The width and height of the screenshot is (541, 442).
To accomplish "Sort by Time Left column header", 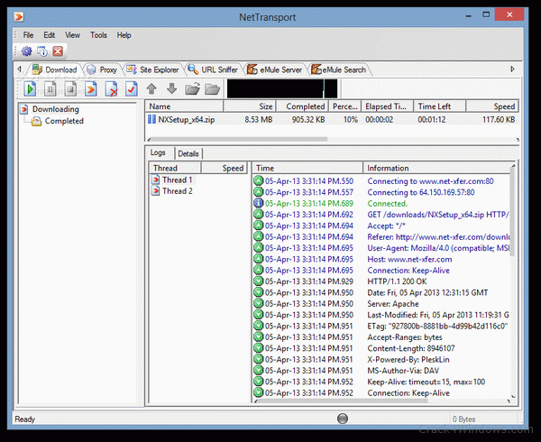I will point(440,106).
